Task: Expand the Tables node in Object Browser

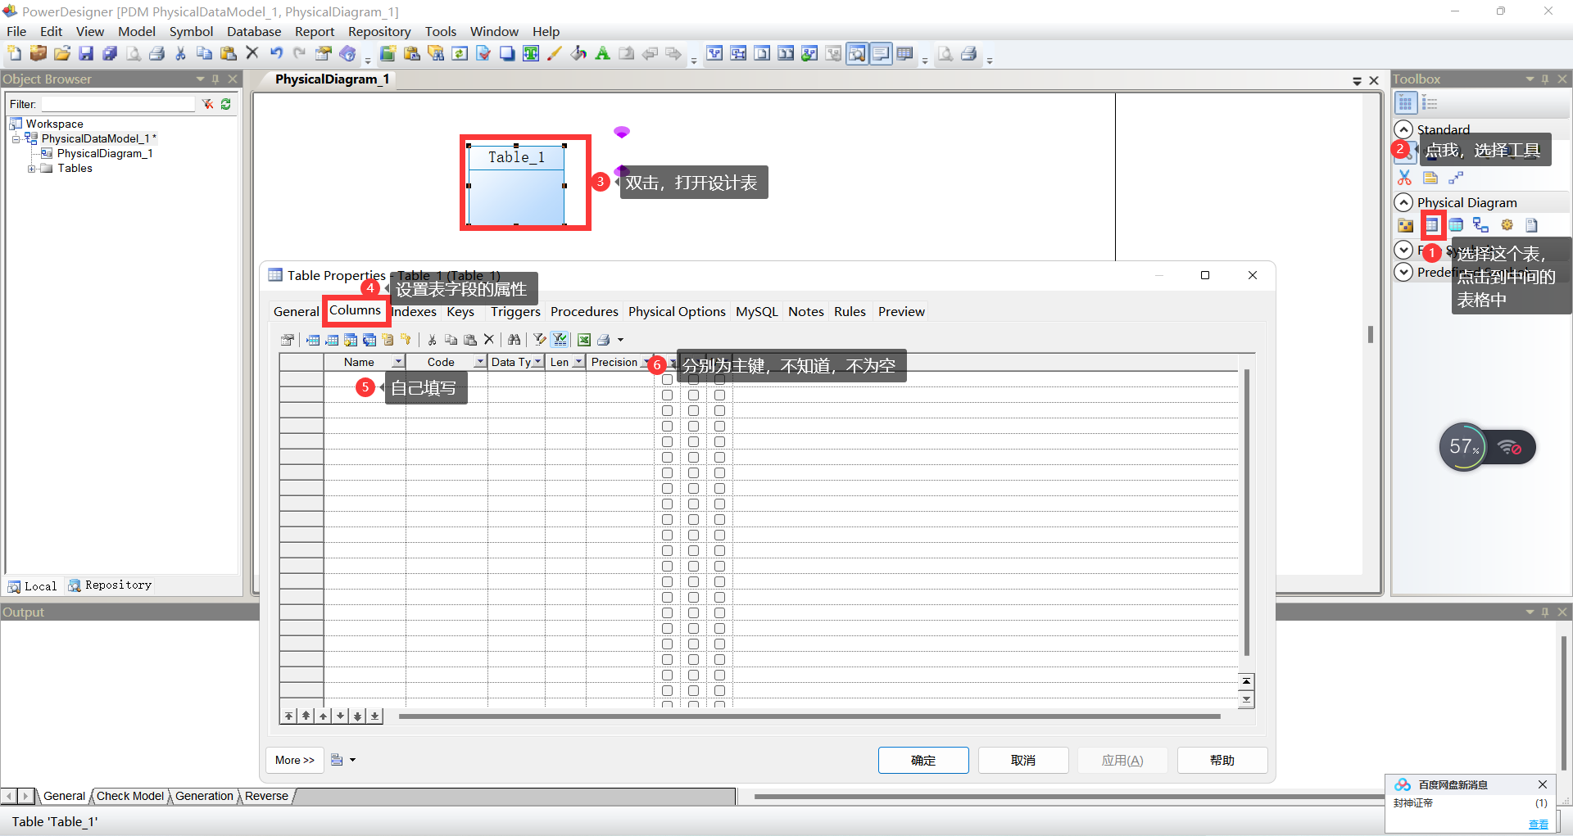Action: pos(31,169)
